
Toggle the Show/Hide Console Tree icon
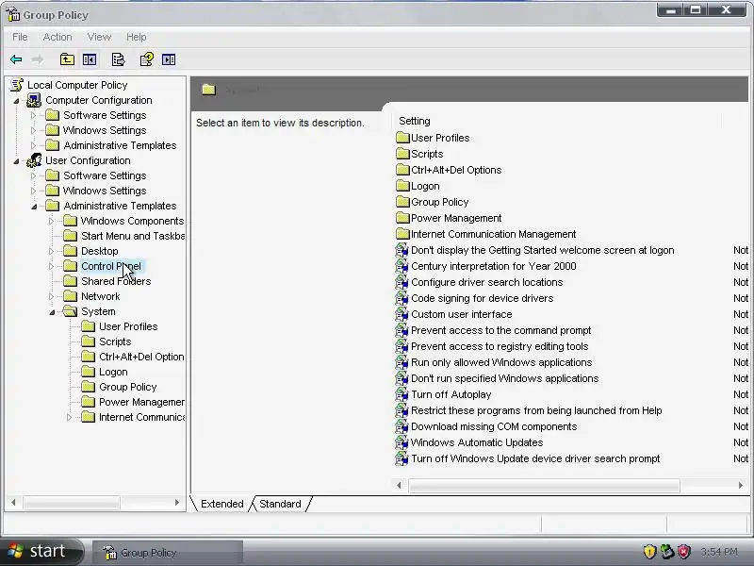(x=90, y=59)
